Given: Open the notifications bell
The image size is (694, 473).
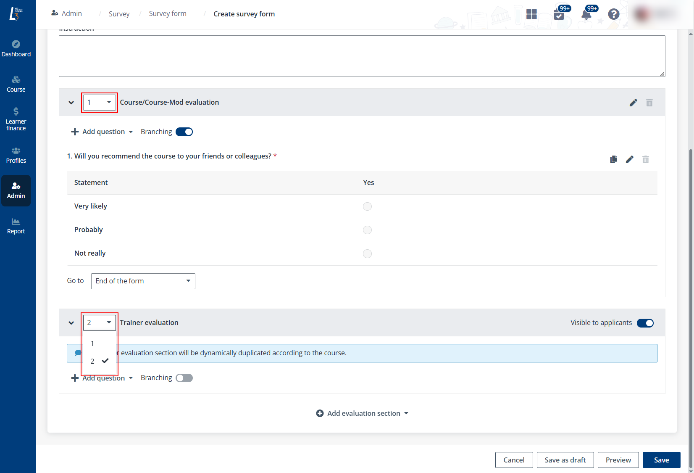Looking at the screenshot, I should click(x=586, y=14).
